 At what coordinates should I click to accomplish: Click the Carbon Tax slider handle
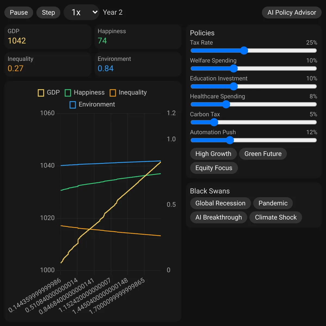coord(214,122)
